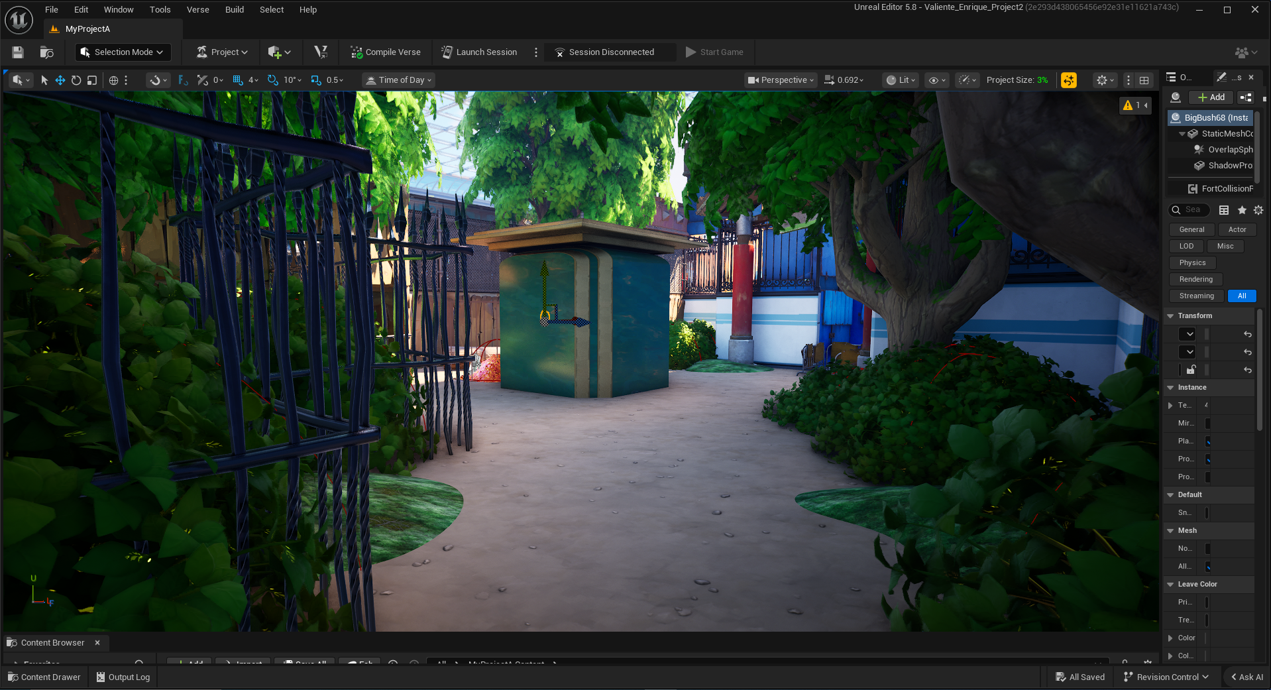The height and width of the screenshot is (690, 1271).
Task: Click the blueprint hierarchy icon beside Add
Action: pos(1246,97)
